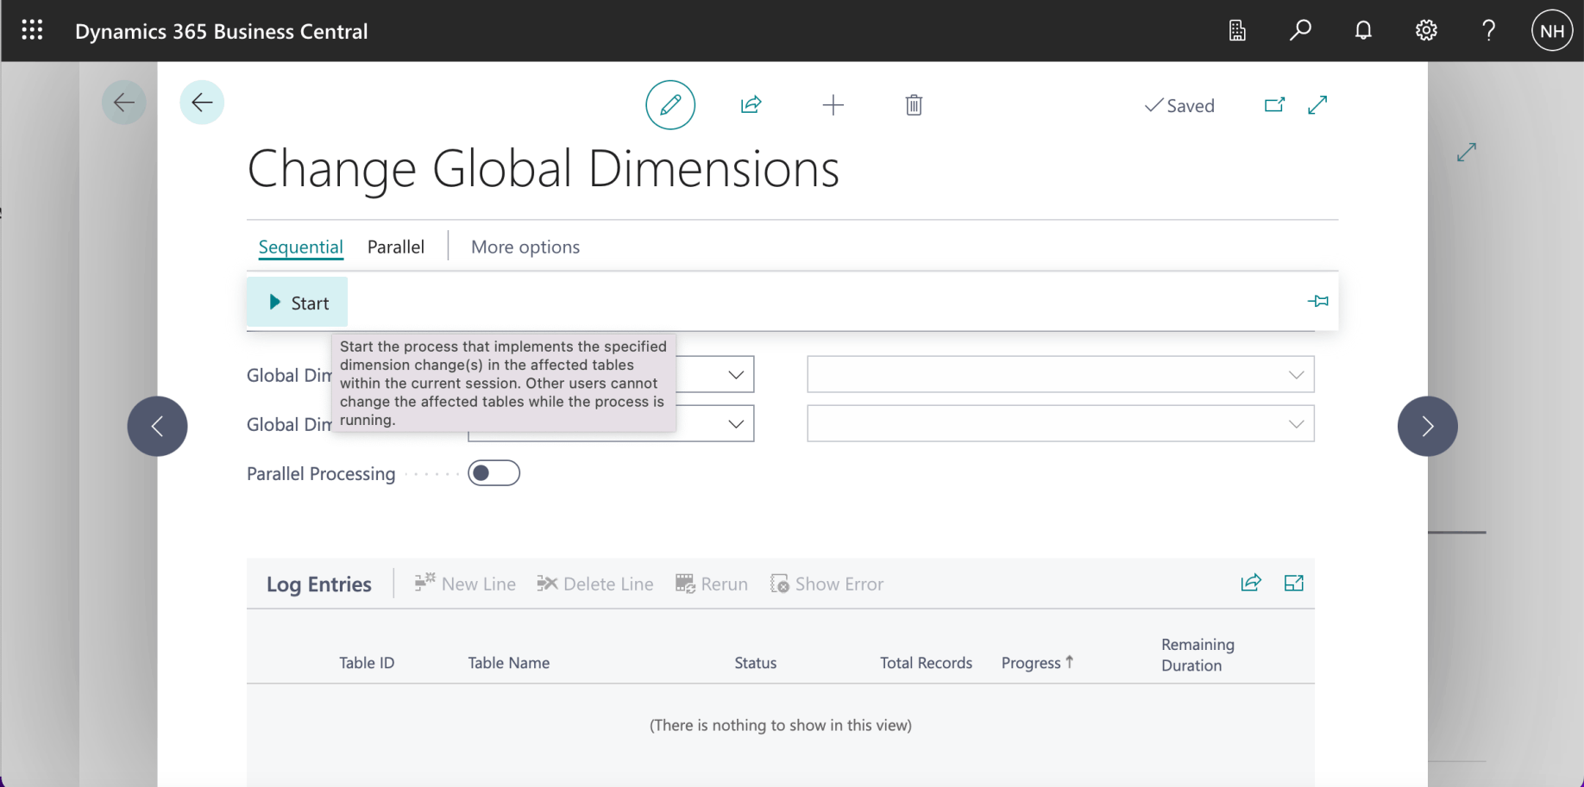Expand the second Global Dimension code dropdown
The height and width of the screenshot is (787, 1584).
click(735, 424)
